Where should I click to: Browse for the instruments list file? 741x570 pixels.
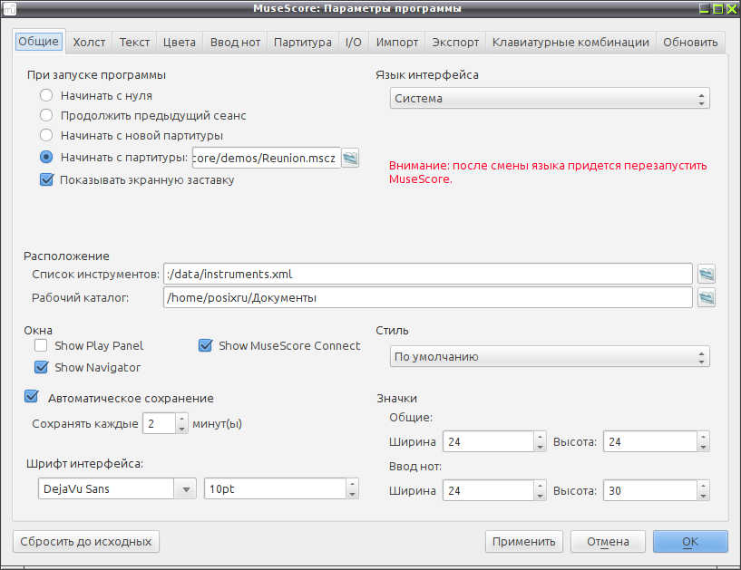(706, 274)
